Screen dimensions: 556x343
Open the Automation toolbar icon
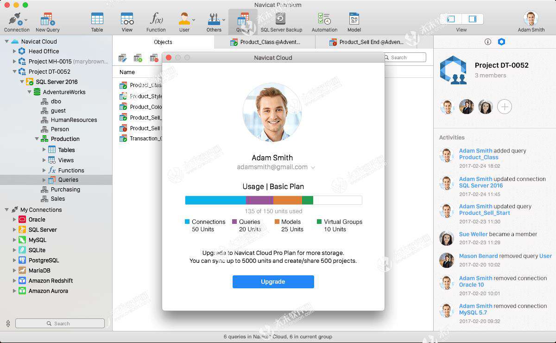[324, 19]
